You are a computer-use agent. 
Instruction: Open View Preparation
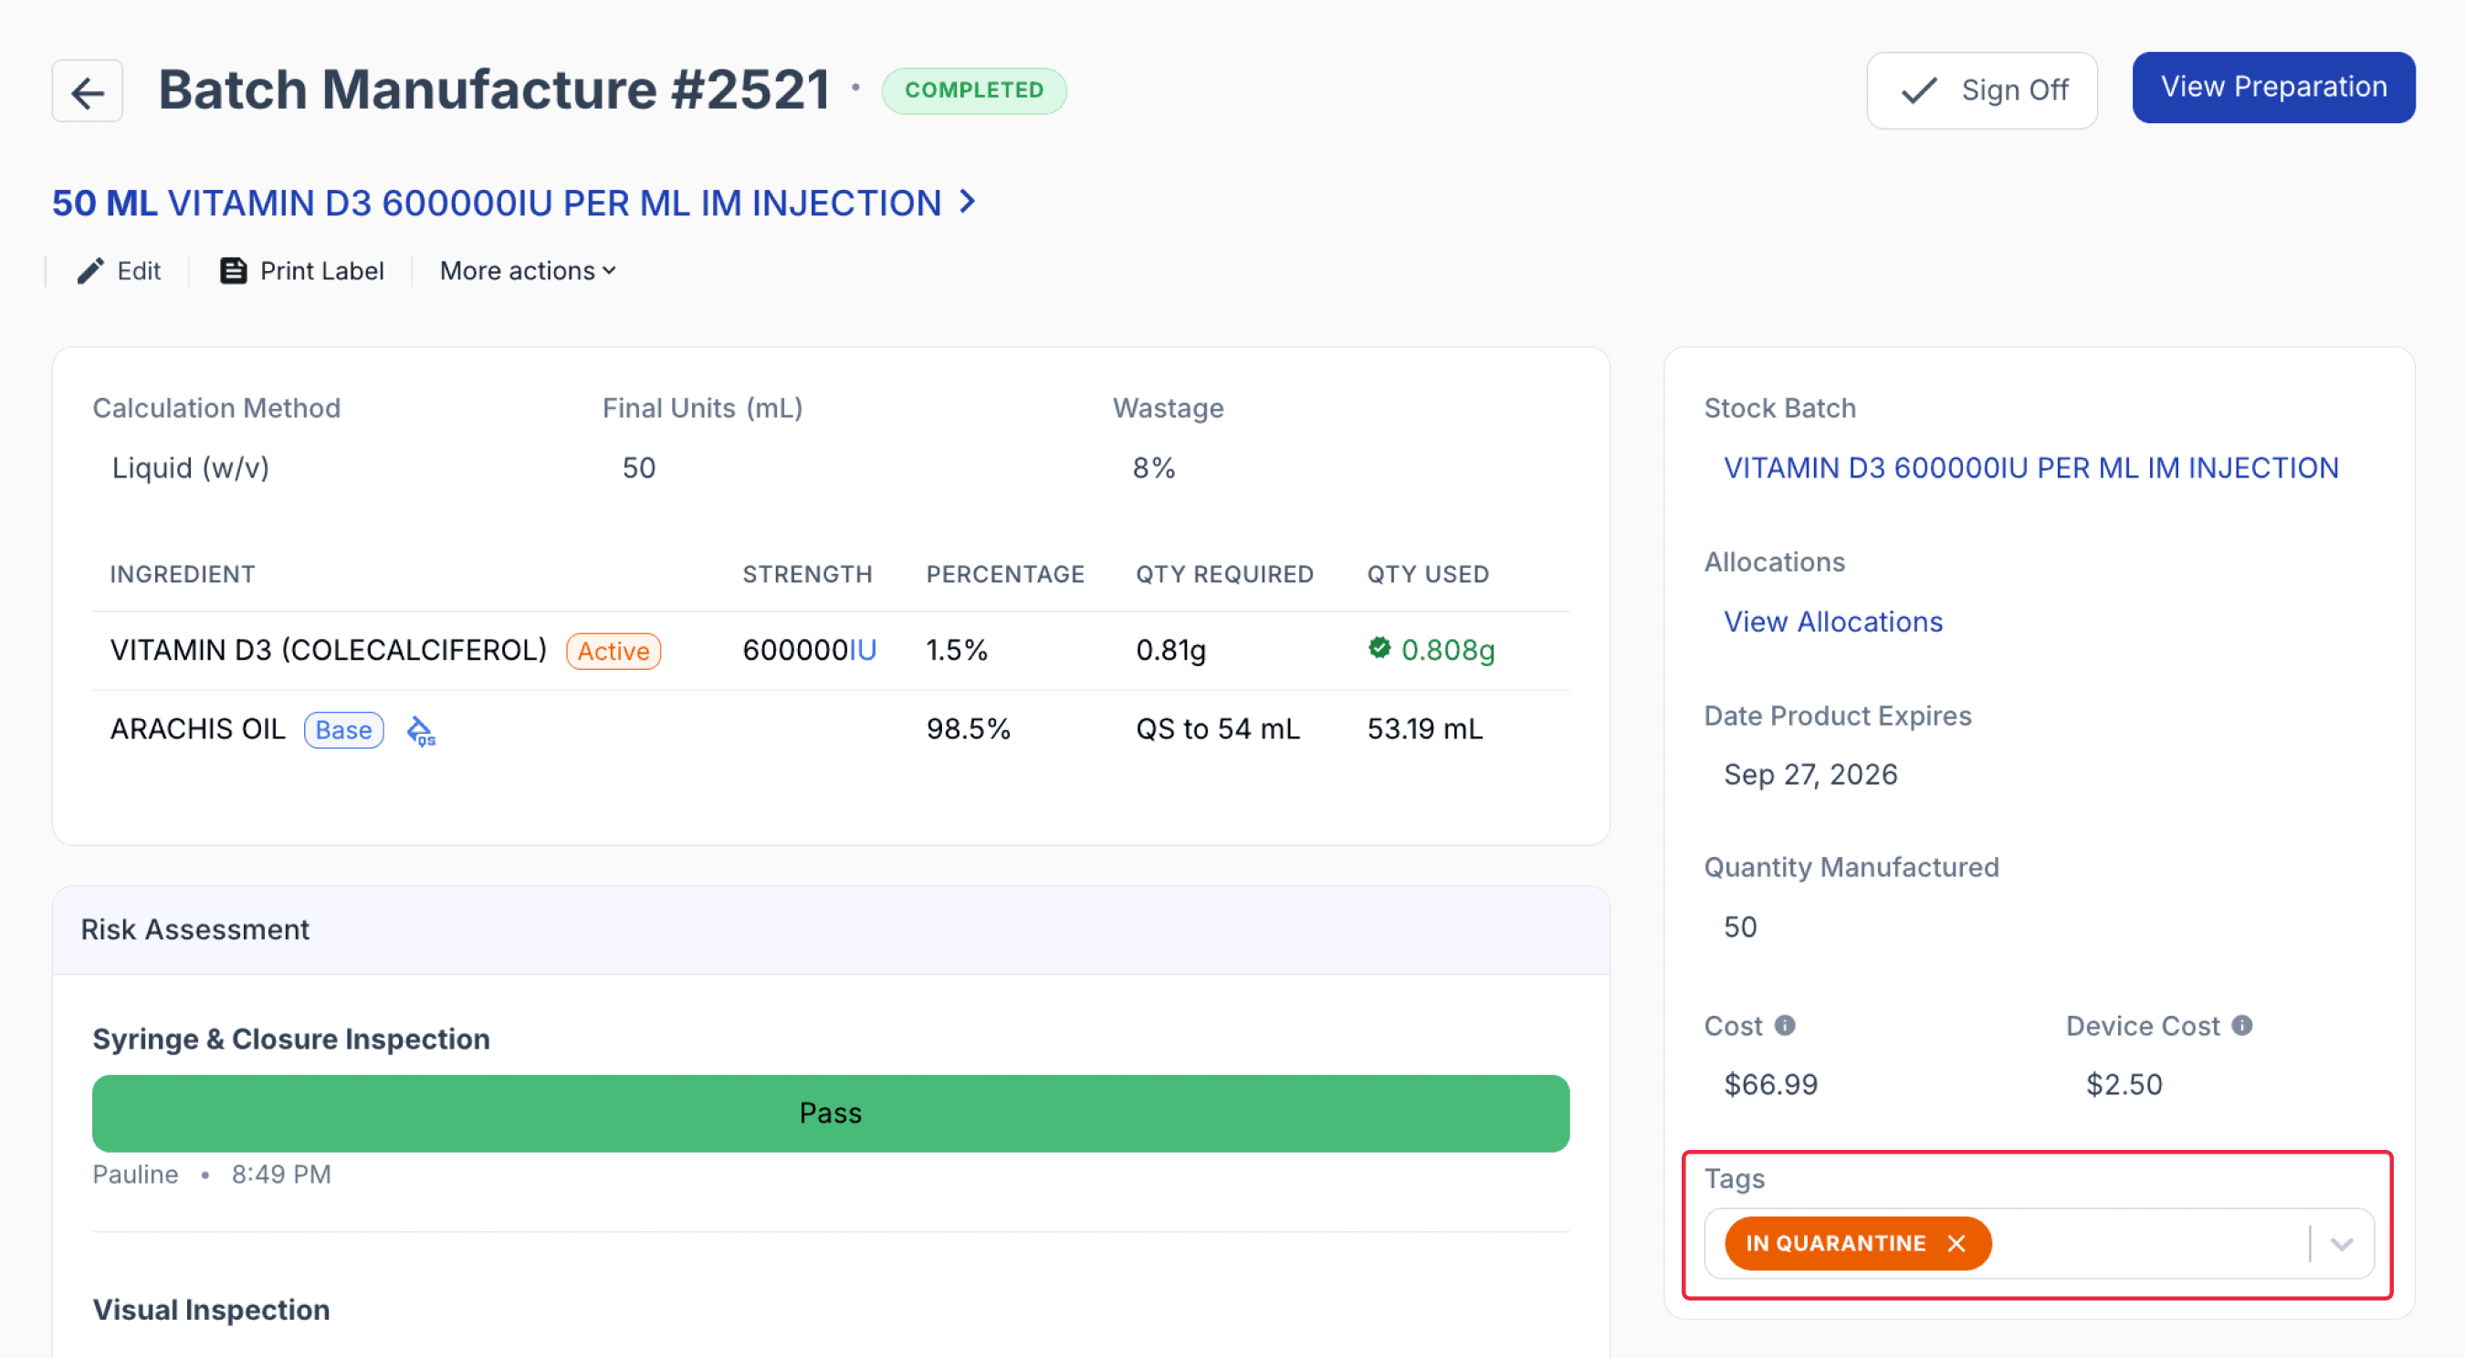point(2272,87)
